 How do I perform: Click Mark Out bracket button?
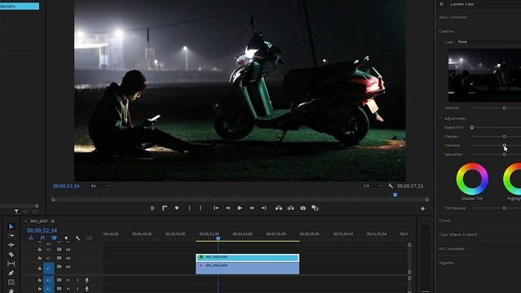pyautogui.click(x=200, y=208)
